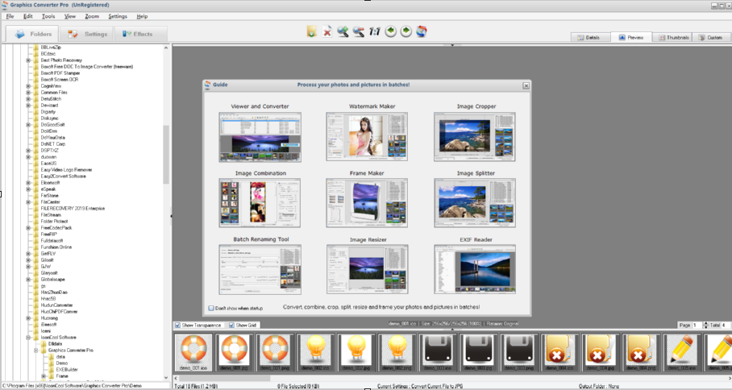This screenshot has height=390, width=732.
Task: Open the Watermark Maker guide tile
Action: coord(367,137)
